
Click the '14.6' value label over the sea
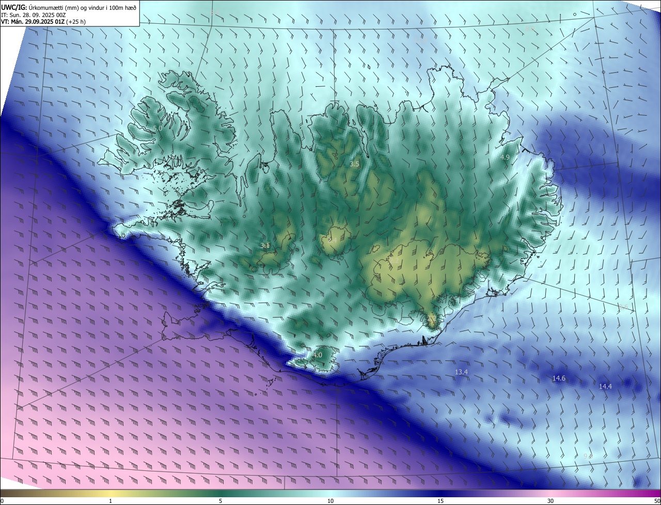[x=559, y=378]
